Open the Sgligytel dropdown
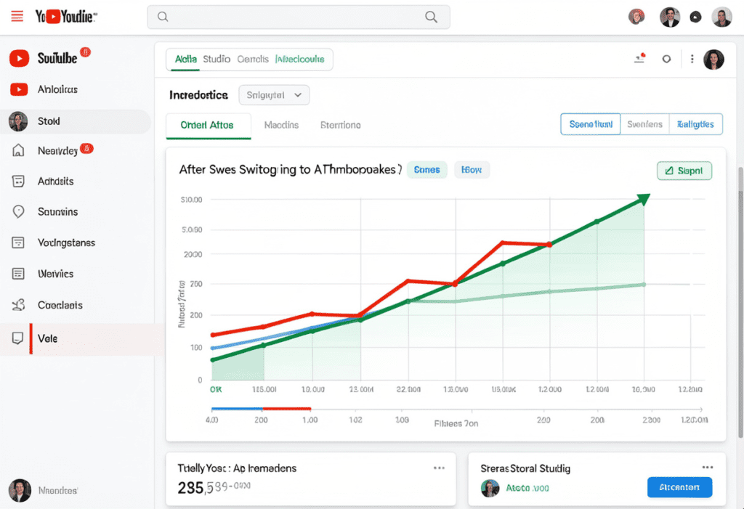The height and width of the screenshot is (509, 744). tap(274, 95)
